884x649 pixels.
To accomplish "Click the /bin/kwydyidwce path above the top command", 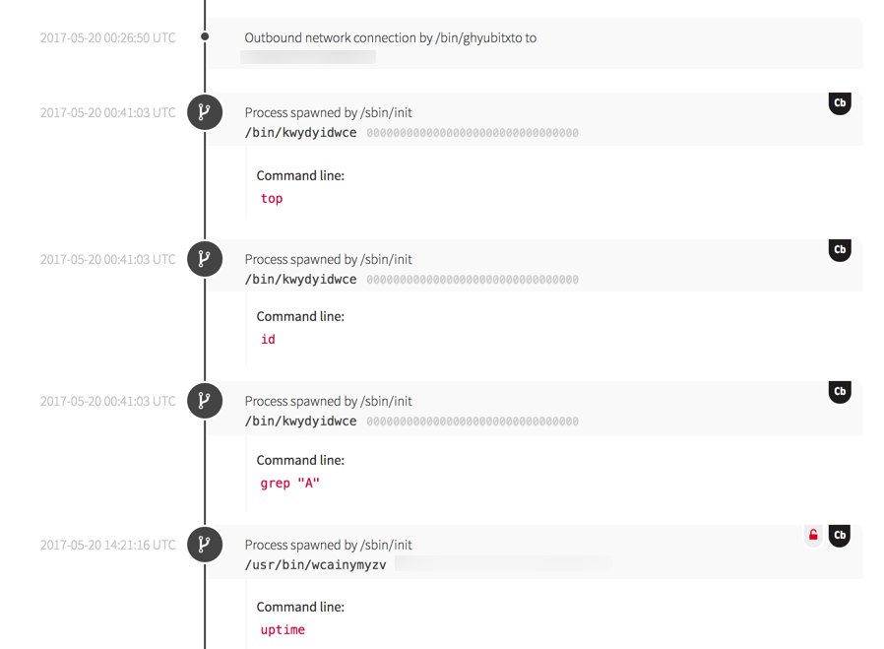I will [300, 133].
